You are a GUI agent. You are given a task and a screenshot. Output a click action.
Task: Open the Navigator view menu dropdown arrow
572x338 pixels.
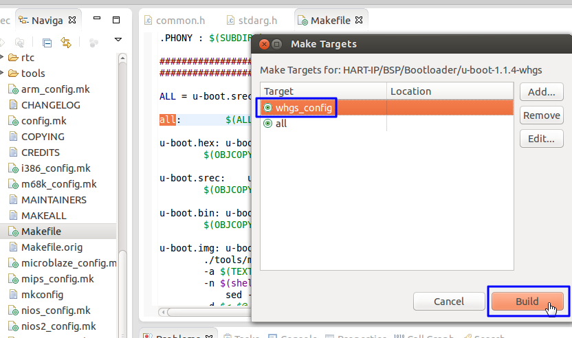(x=118, y=39)
